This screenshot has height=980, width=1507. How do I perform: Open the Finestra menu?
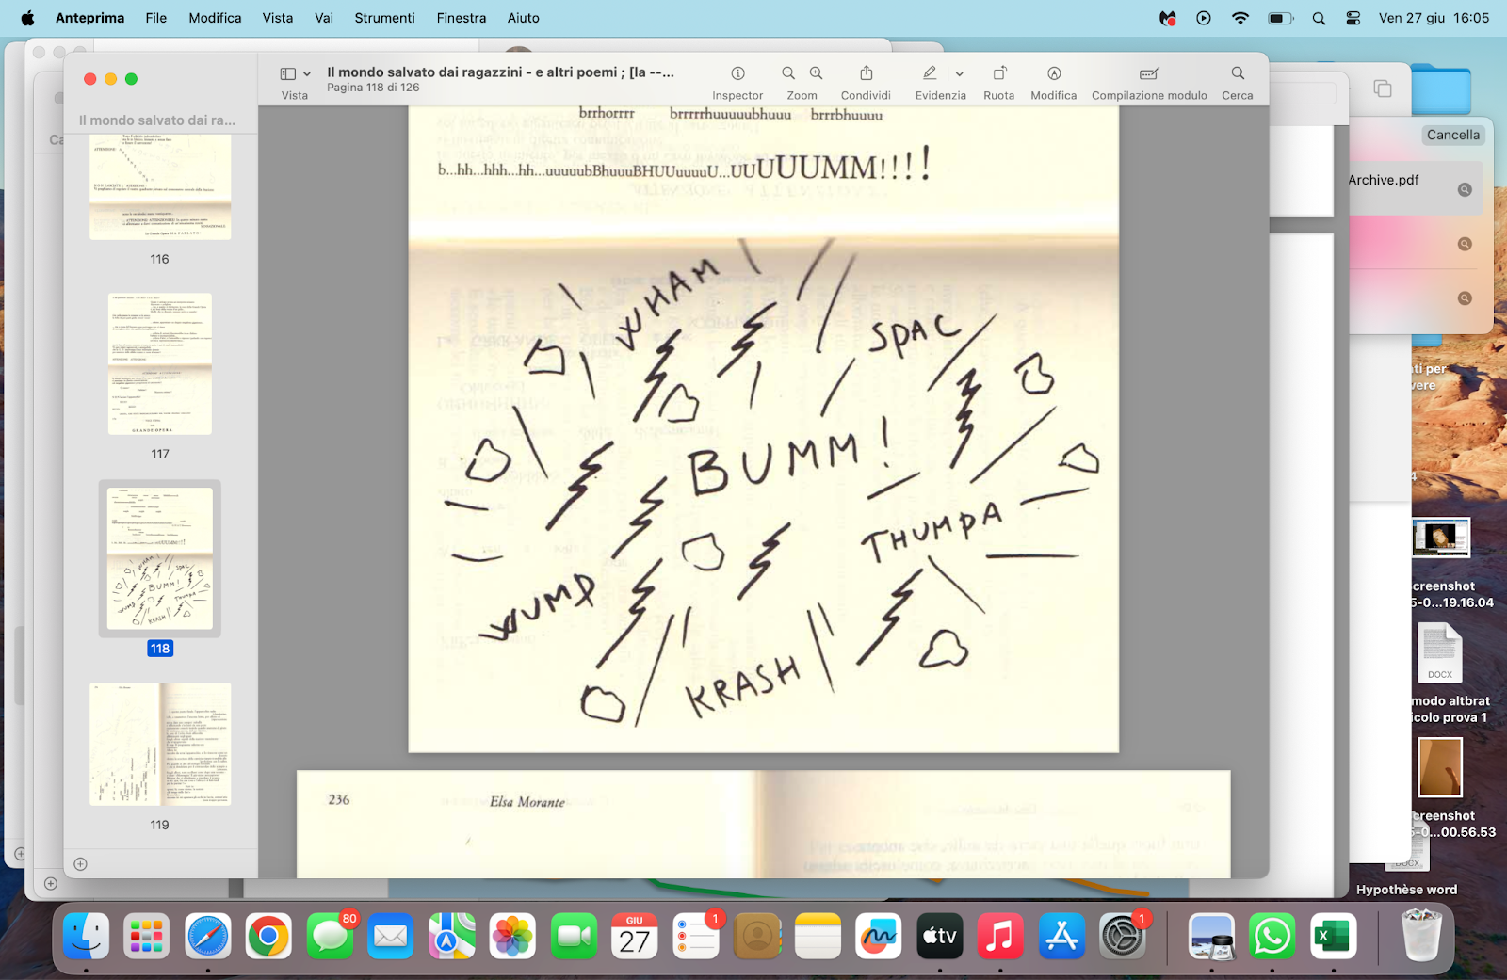click(x=462, y=18)
